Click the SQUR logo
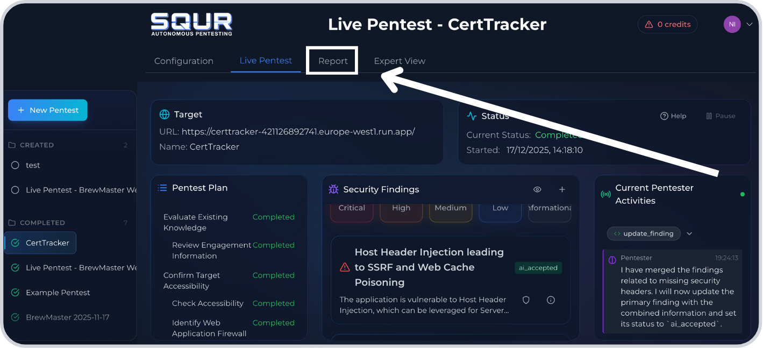The image size is (763, 348). (x=191, y=24)
